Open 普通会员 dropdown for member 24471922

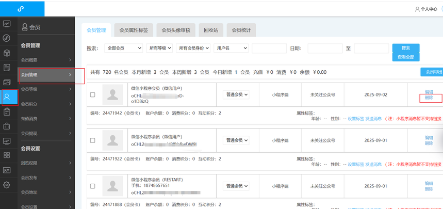click(x=236, y=140)
